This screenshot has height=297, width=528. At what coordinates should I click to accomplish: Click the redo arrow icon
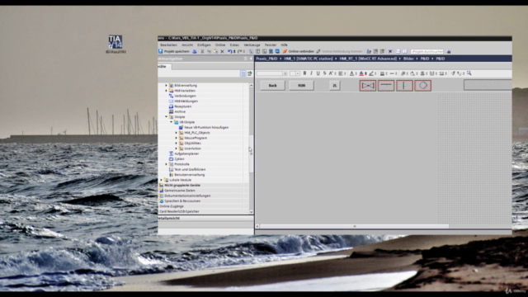(240, 51)
